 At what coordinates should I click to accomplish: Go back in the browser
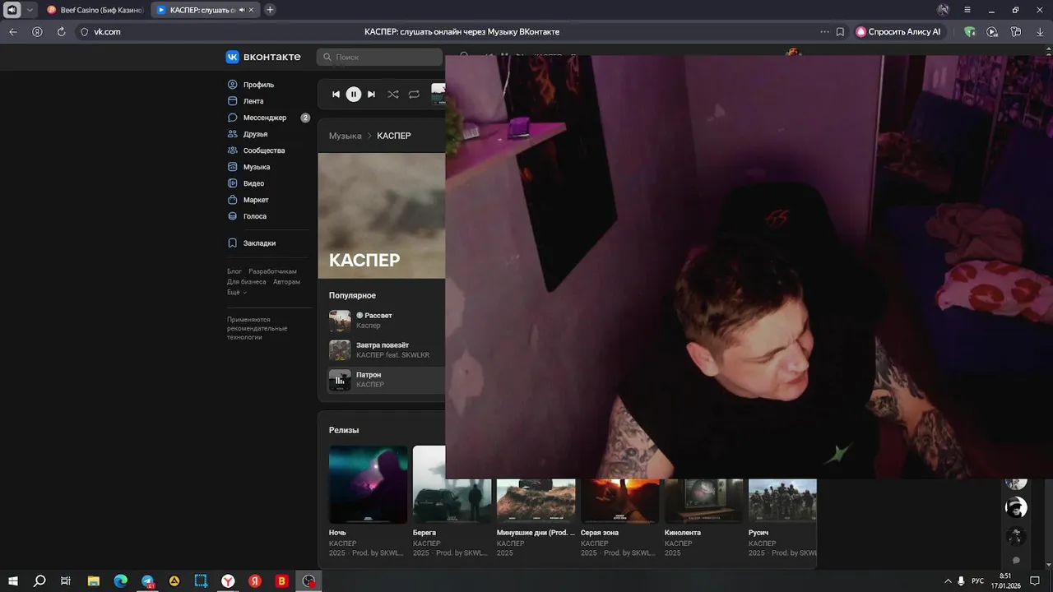[13, 32]
